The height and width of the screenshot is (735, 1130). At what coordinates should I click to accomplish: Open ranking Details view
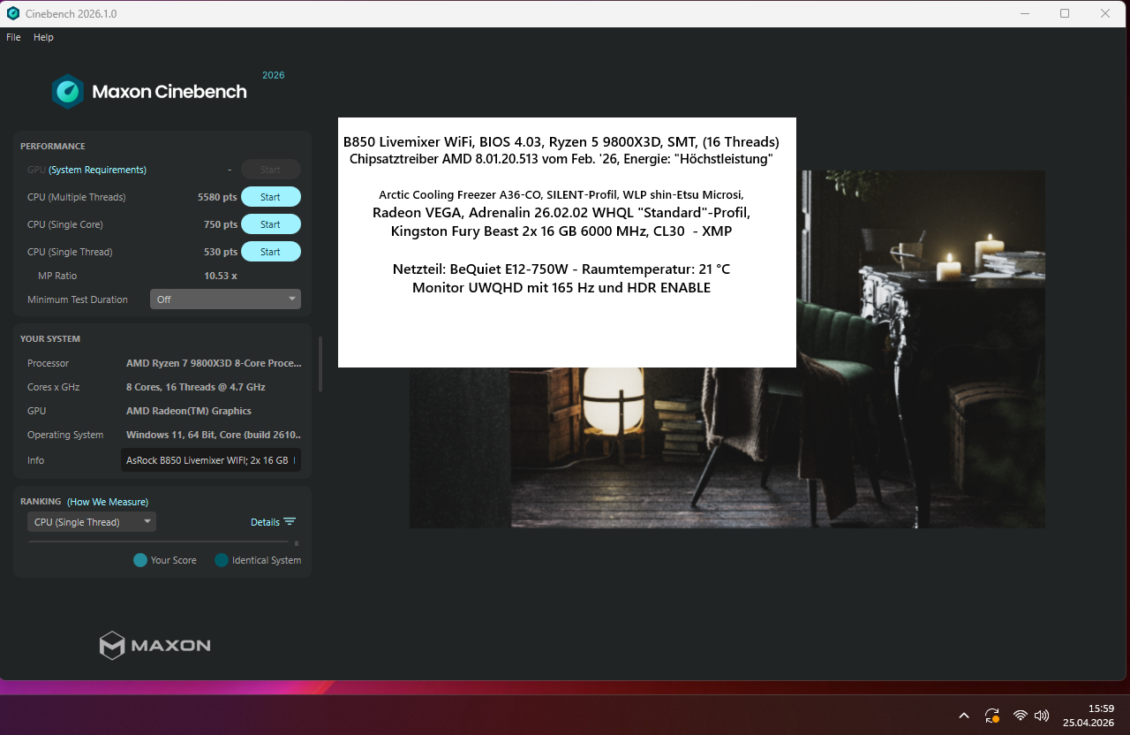[x=265, y=522]
